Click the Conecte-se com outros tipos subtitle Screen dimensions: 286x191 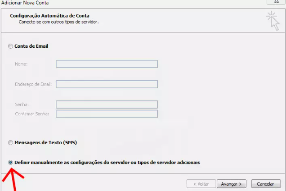pyautogui.click(x=58, y=21)
